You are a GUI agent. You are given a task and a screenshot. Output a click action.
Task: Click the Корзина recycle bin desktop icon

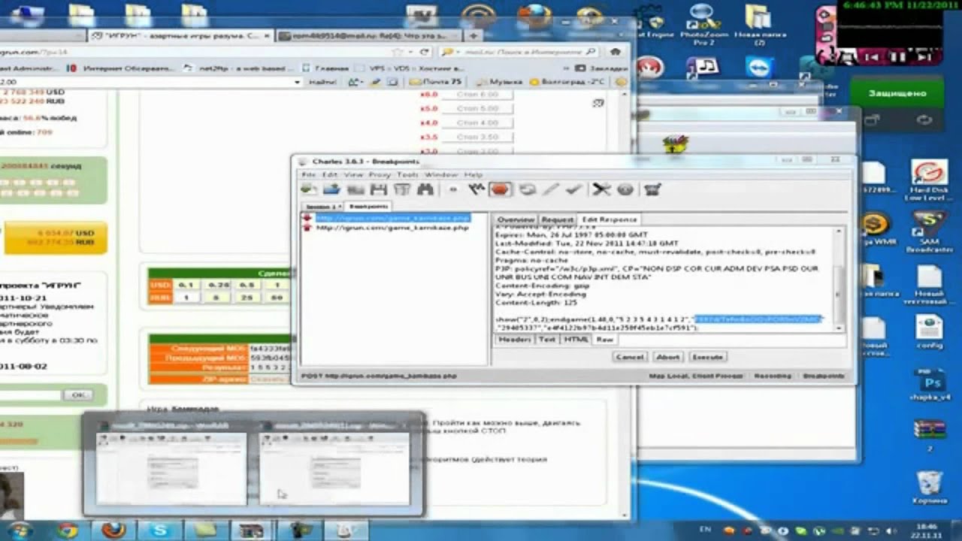930,487
